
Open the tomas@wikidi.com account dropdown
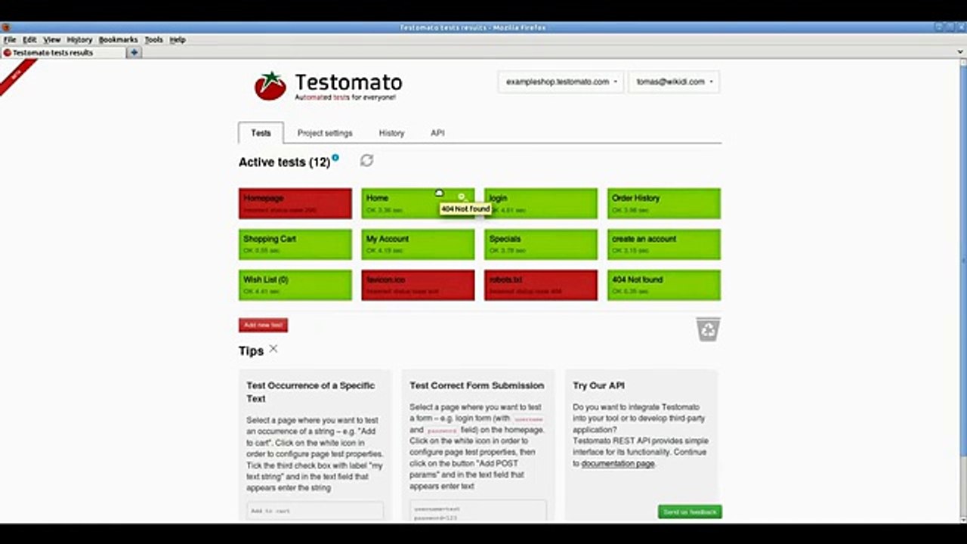pos(674,82)
